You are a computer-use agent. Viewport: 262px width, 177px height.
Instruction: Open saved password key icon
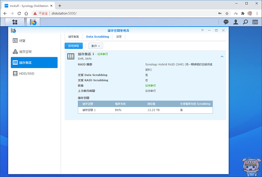coord(220,13)
